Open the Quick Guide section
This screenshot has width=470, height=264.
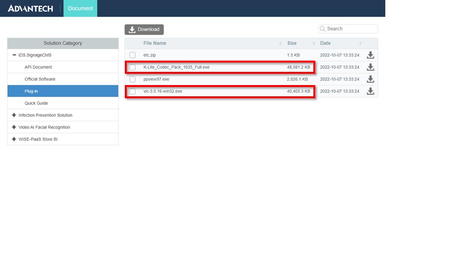pos(36,103)
